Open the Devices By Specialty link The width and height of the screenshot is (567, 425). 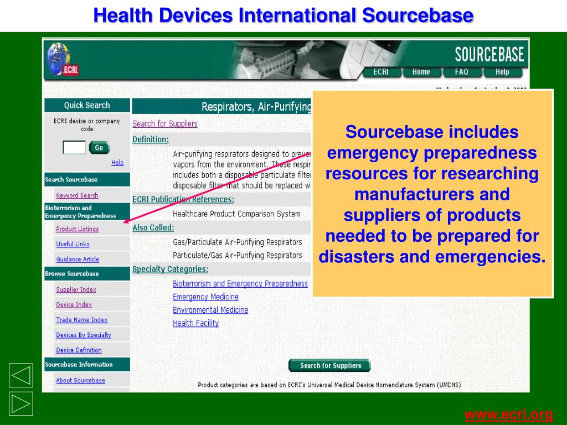tap(84, 335)
